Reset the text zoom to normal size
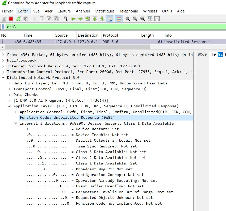The image size is (226, 211). coord(142,19)
